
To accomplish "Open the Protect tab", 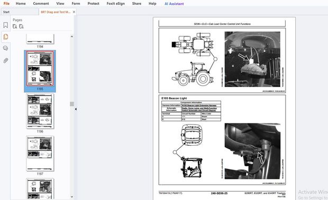I will (x=93, y=4).
